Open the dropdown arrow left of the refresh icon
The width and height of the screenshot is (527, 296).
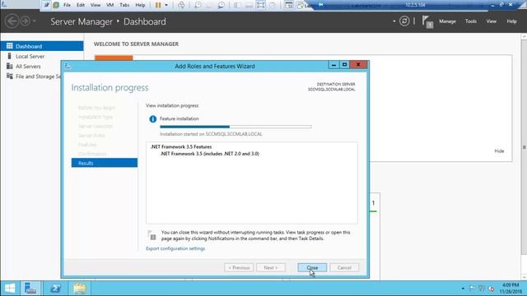[x=394, y=21]
